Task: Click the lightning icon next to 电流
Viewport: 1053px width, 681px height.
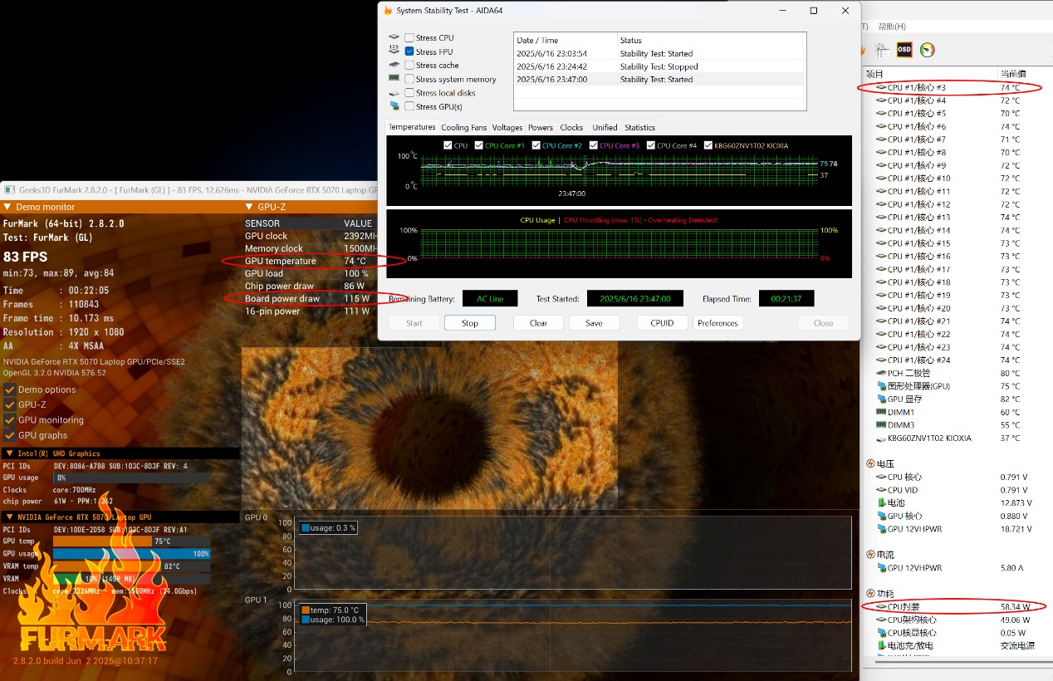Action: [x=870, y=555]
